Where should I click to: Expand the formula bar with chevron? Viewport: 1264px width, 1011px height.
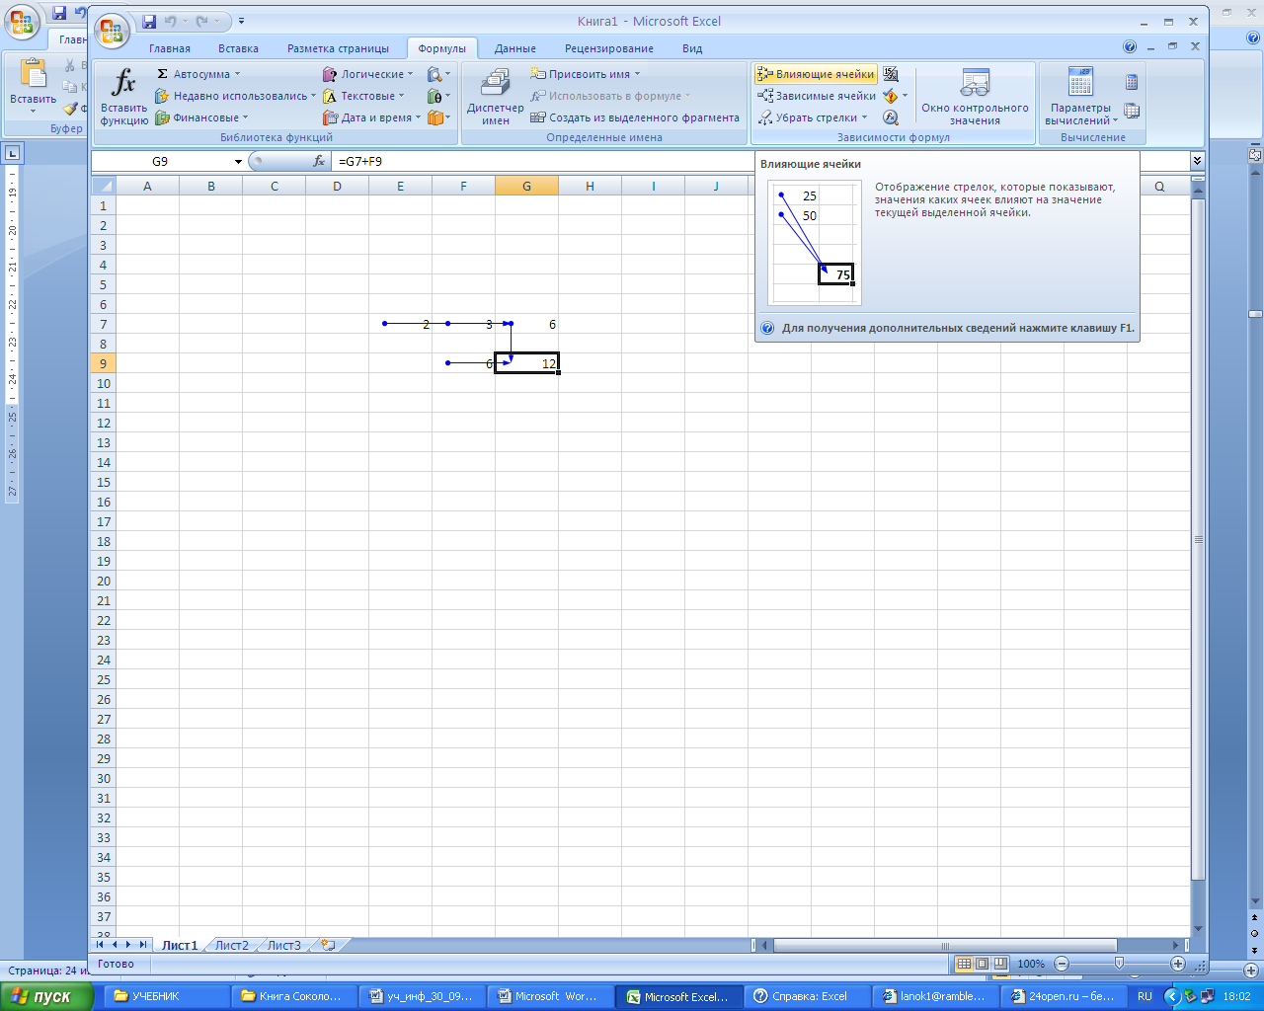point(1197,161)
